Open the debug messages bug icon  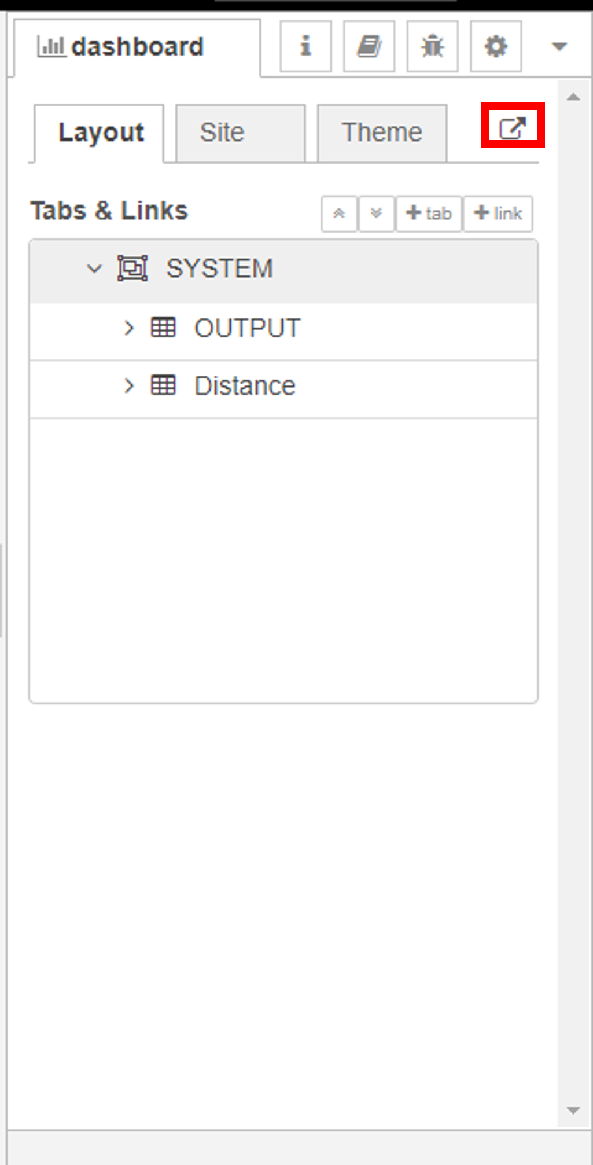pos(432,46)
